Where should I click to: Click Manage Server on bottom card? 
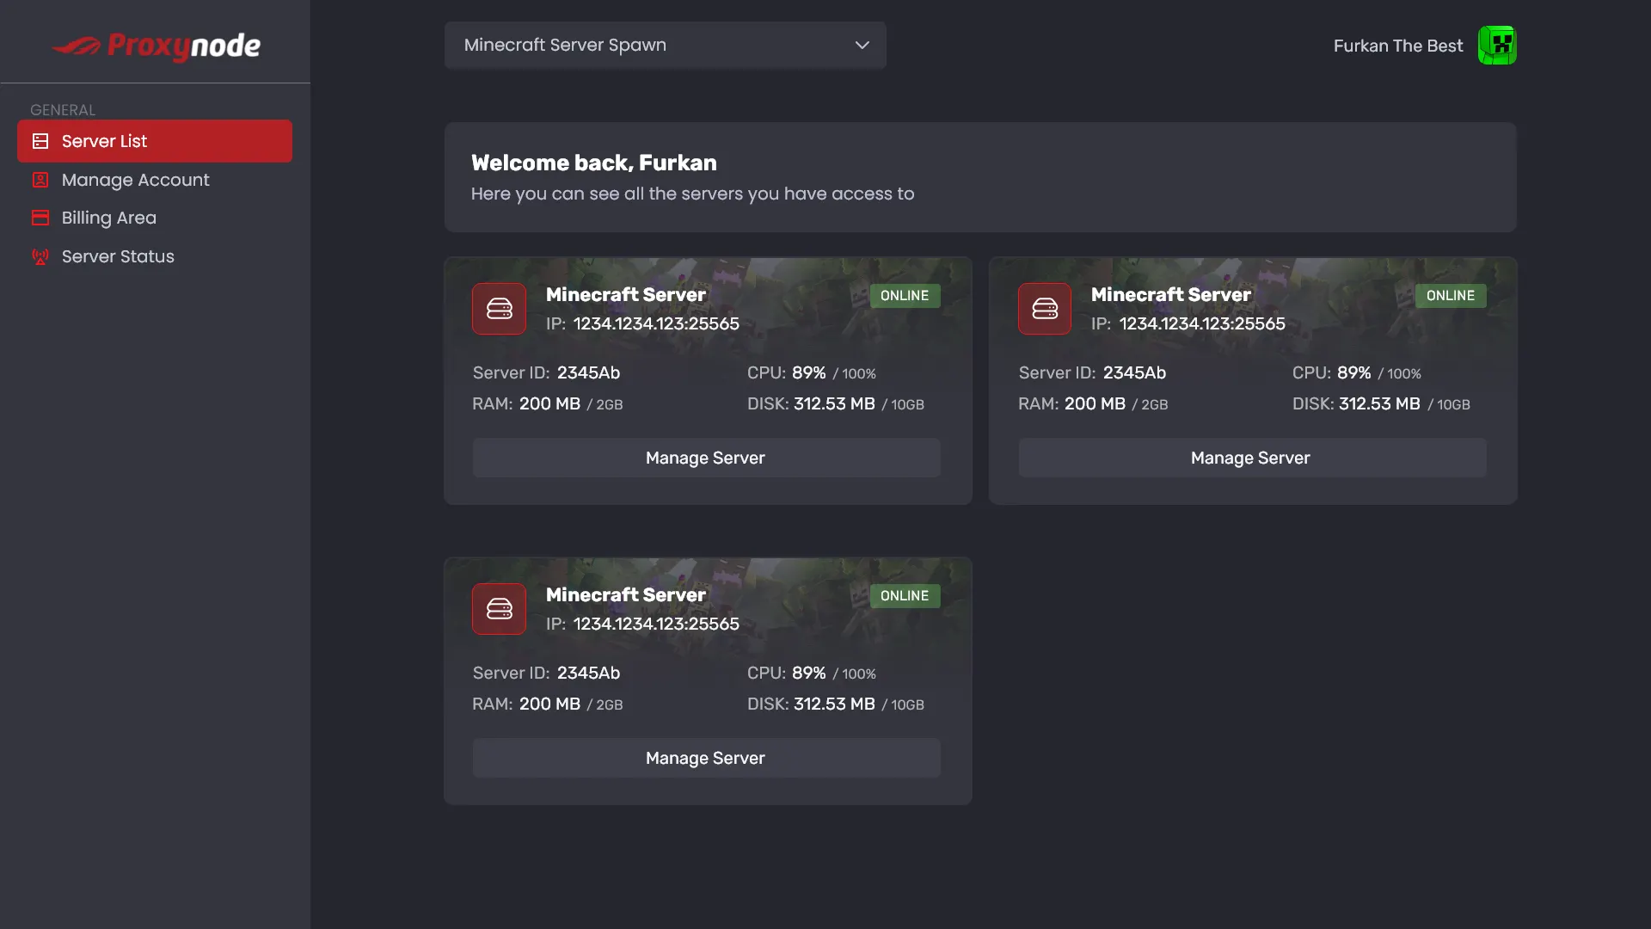coord(705,758)
